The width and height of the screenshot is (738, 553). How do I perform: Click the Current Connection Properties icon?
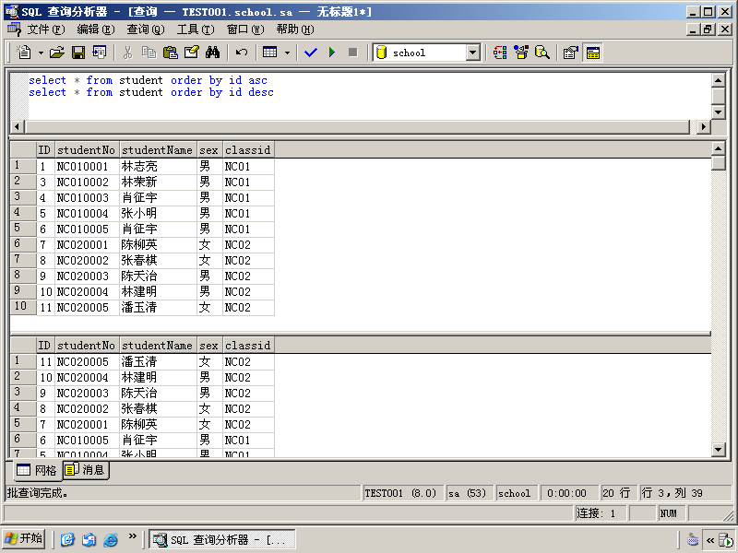(x=571, y=53)
